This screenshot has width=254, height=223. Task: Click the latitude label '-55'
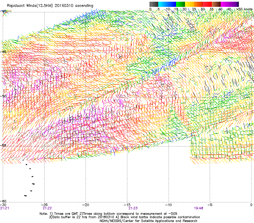pyautogui.click(x=3, y=145)
